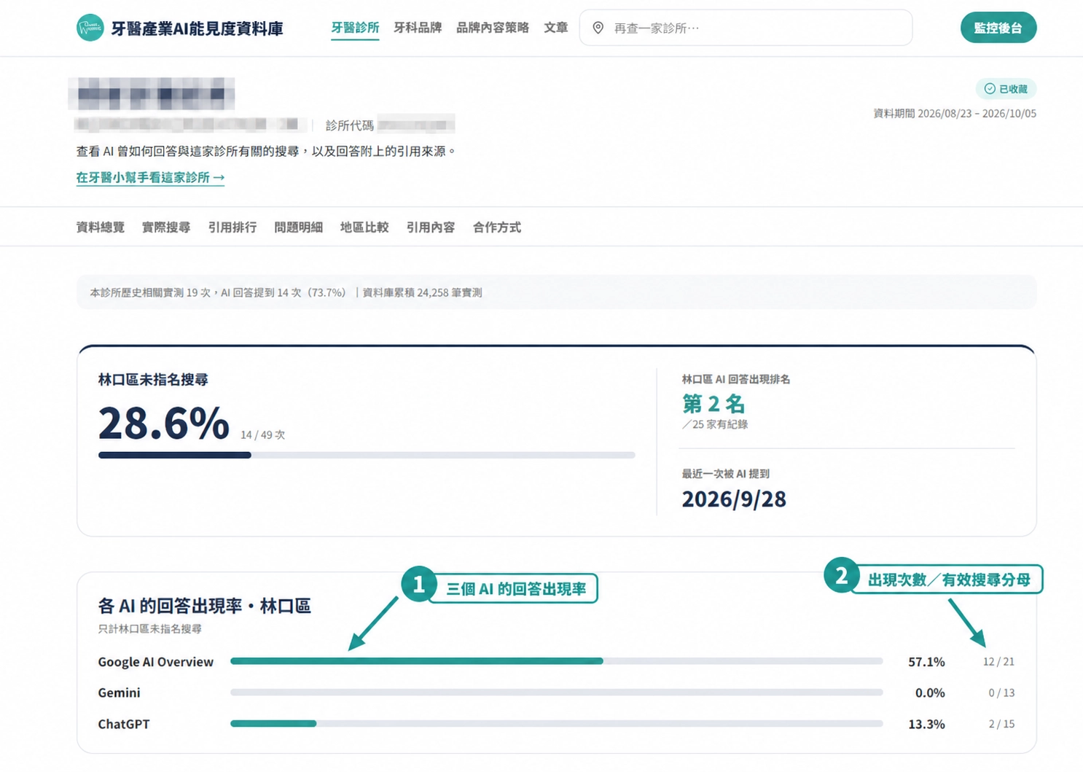Switch to the 合作方式 section tab

[x=497, y=227]
